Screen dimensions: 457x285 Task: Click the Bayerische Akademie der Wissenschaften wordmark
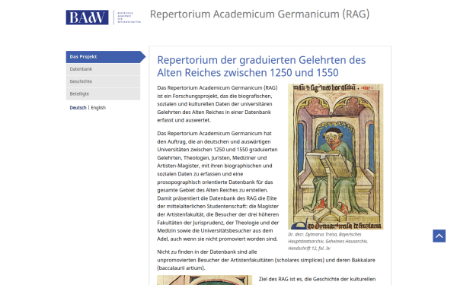click(x=129, y=17)
